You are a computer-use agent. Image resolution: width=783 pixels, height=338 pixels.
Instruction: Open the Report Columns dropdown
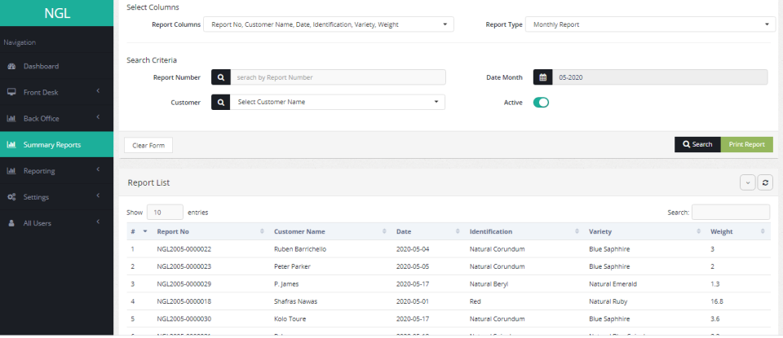click(x=329, y=24)
